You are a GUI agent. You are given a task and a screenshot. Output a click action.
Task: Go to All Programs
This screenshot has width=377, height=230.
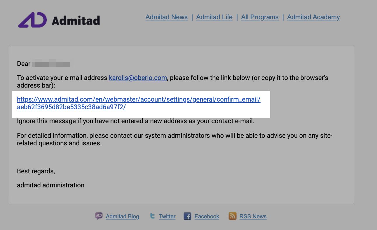260,17
